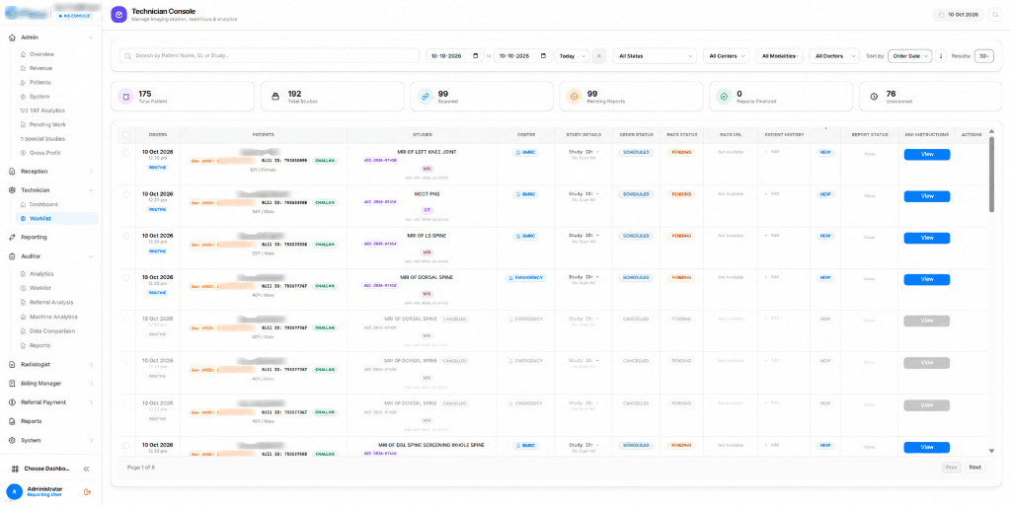1011x505 pixels.
Task: Expand the Radiologist section chevron
Action: point(91,364)
